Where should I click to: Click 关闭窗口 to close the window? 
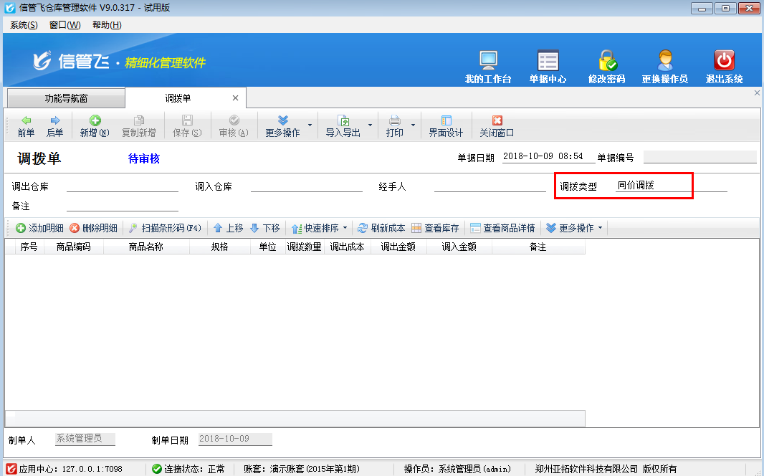(x=498, y=124)
